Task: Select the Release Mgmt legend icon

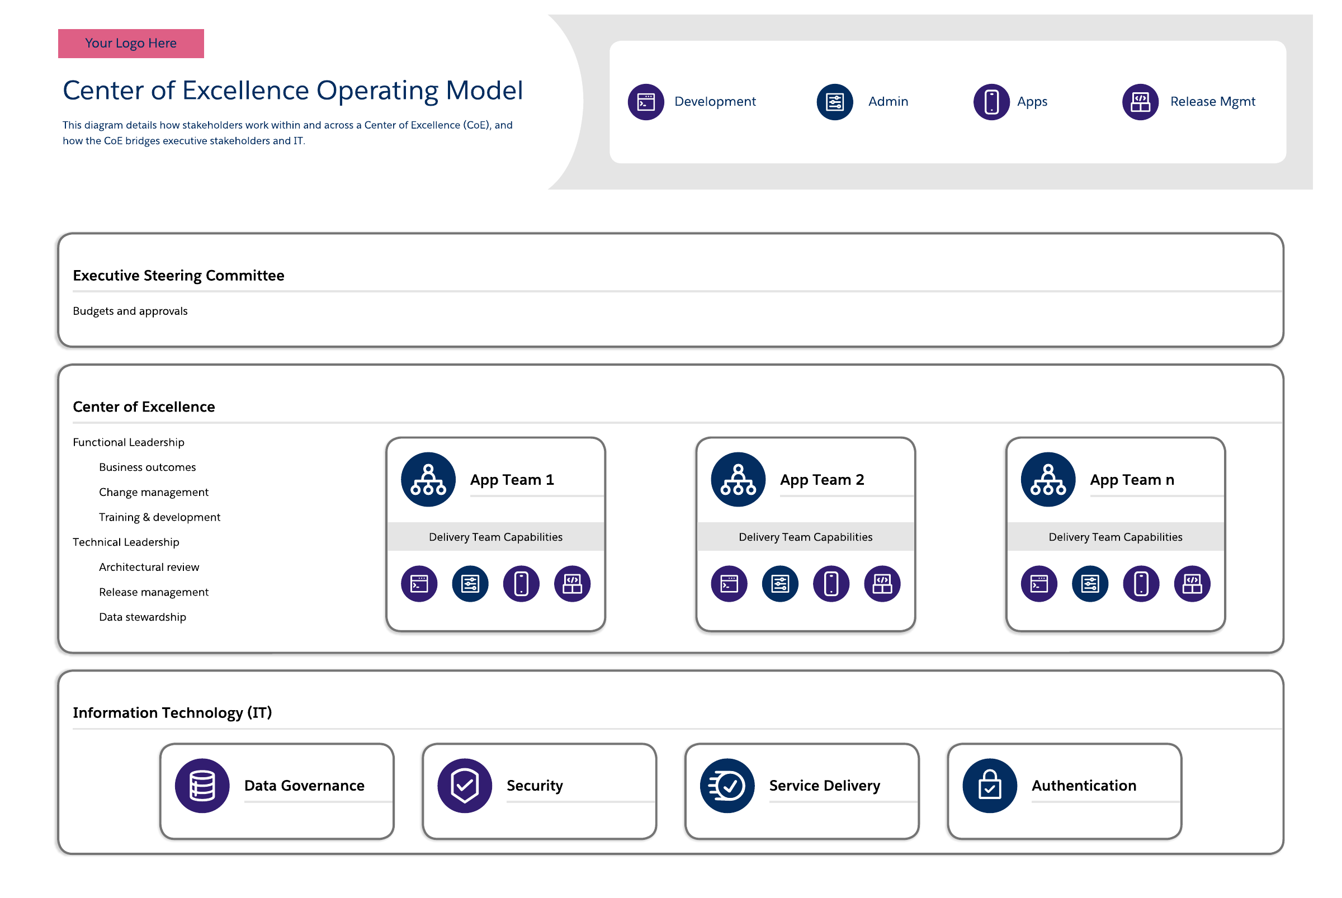Action: (1140, 102)
